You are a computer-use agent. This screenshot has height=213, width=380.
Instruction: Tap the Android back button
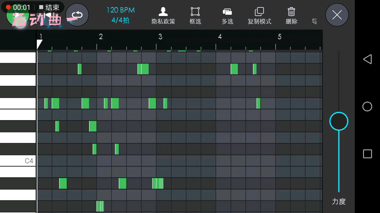367,59
